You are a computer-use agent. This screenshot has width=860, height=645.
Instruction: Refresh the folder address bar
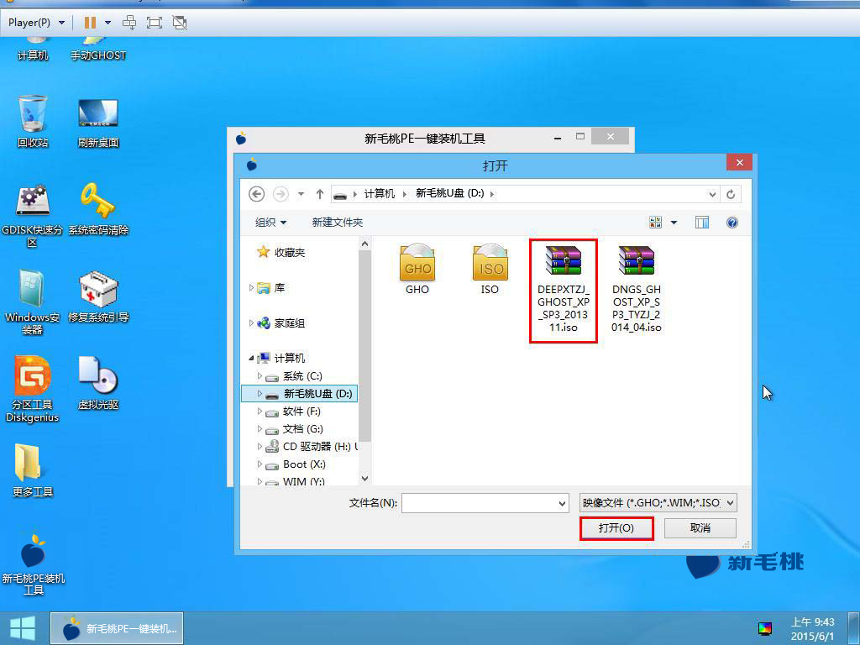click(x=731, y=194)
